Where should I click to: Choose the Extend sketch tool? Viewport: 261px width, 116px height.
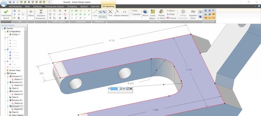coord(117,14)
